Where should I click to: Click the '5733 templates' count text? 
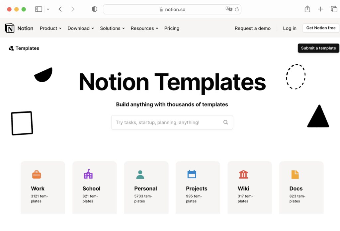[x=143, y=198]
